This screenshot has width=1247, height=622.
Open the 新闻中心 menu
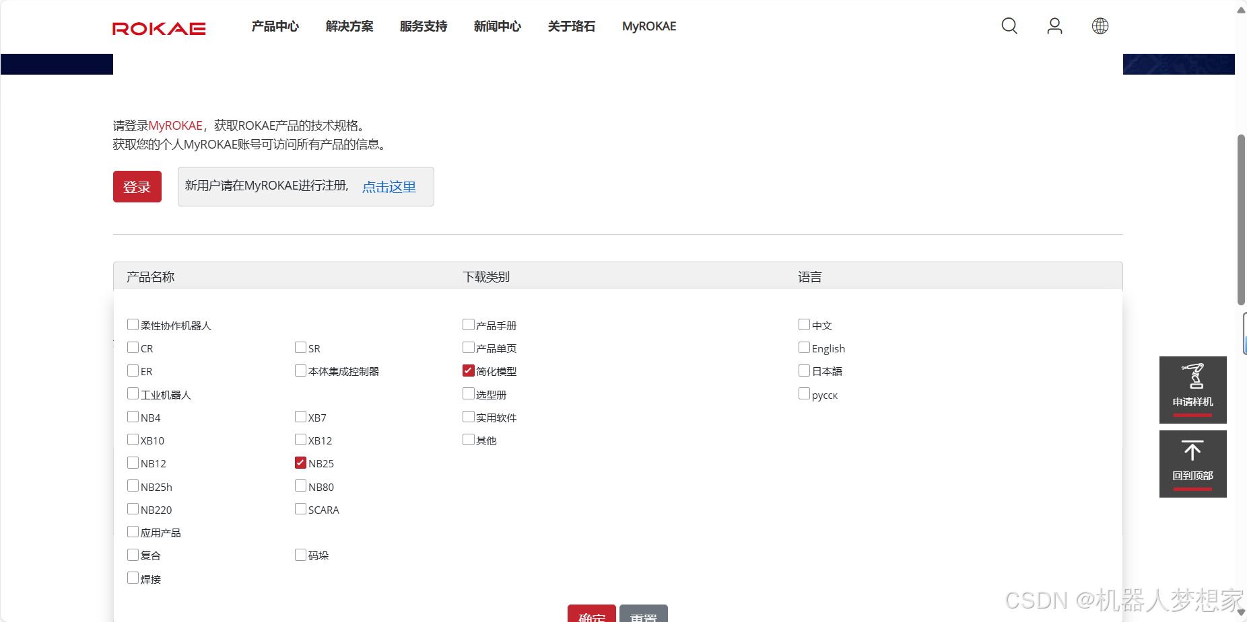(x=498, y=26)
